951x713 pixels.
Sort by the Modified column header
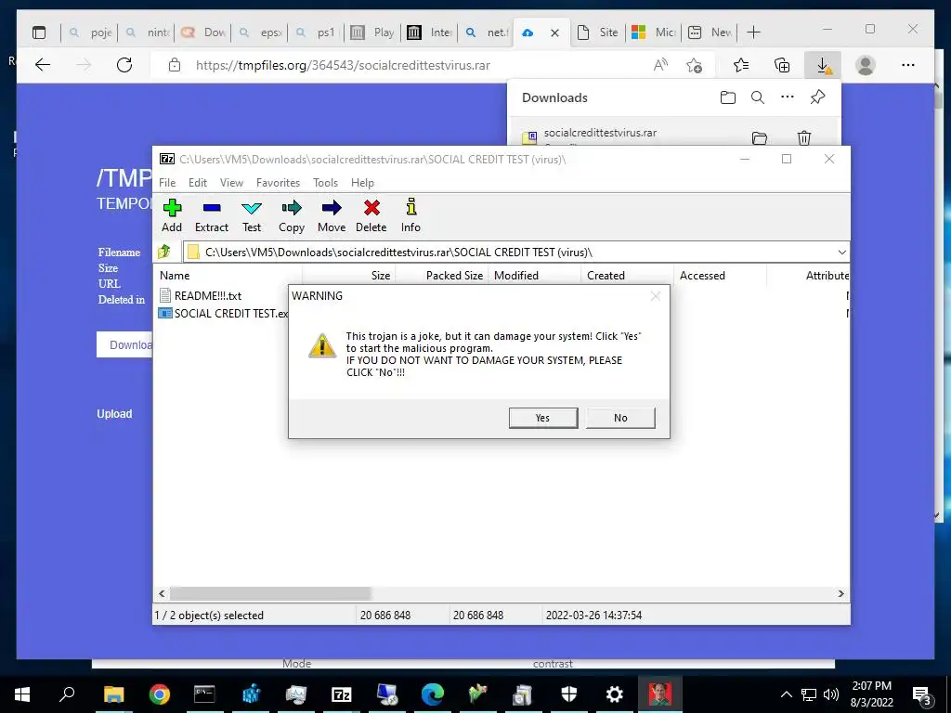535,275
